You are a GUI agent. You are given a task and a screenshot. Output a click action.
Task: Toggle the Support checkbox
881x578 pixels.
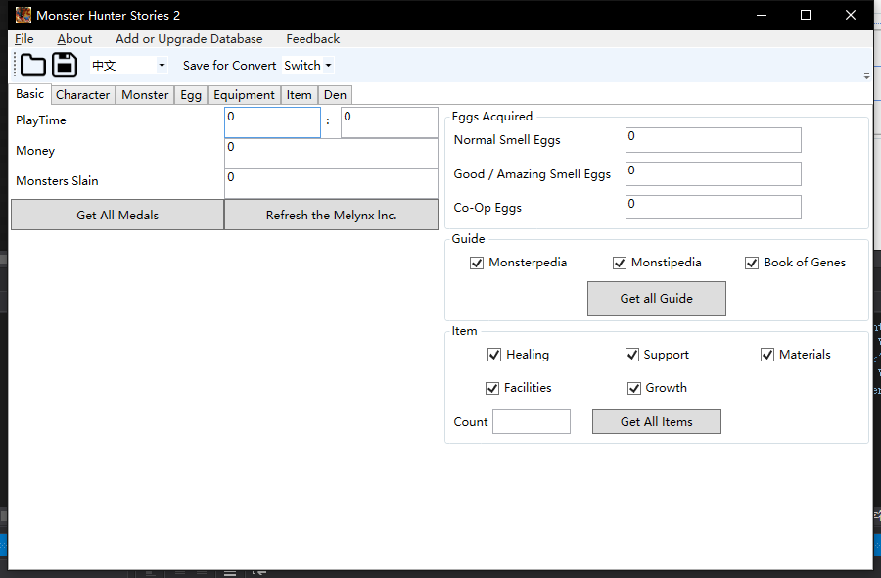(x=632, y=355)
